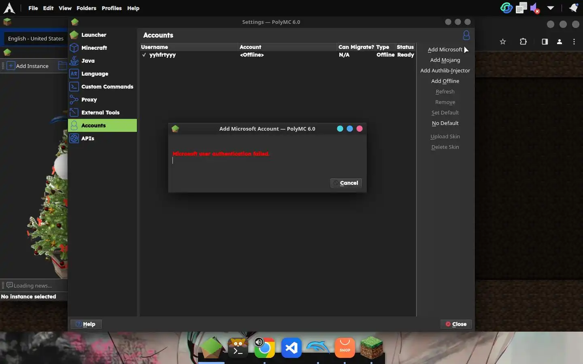Click the Ready status cell
The image size is (583, 364).
click(x=405, y=55)
